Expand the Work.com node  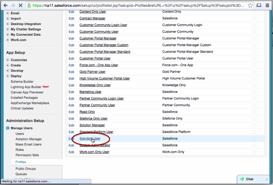(8, 40)
